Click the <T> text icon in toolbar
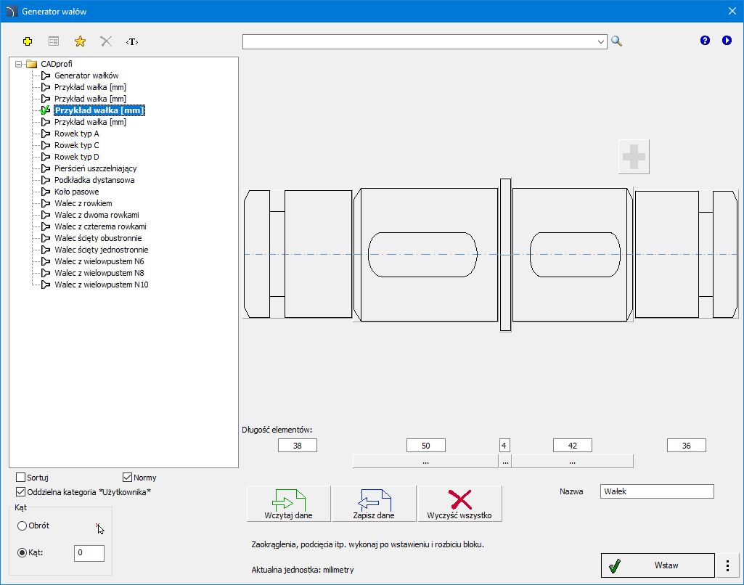744x585 pixels. [131, 41]
